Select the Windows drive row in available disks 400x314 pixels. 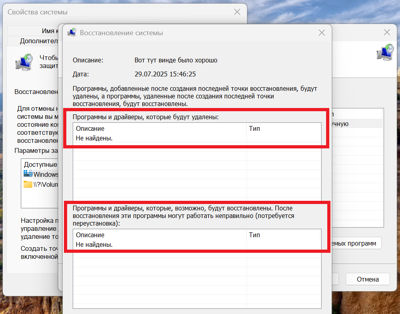[x=41, y=174]
